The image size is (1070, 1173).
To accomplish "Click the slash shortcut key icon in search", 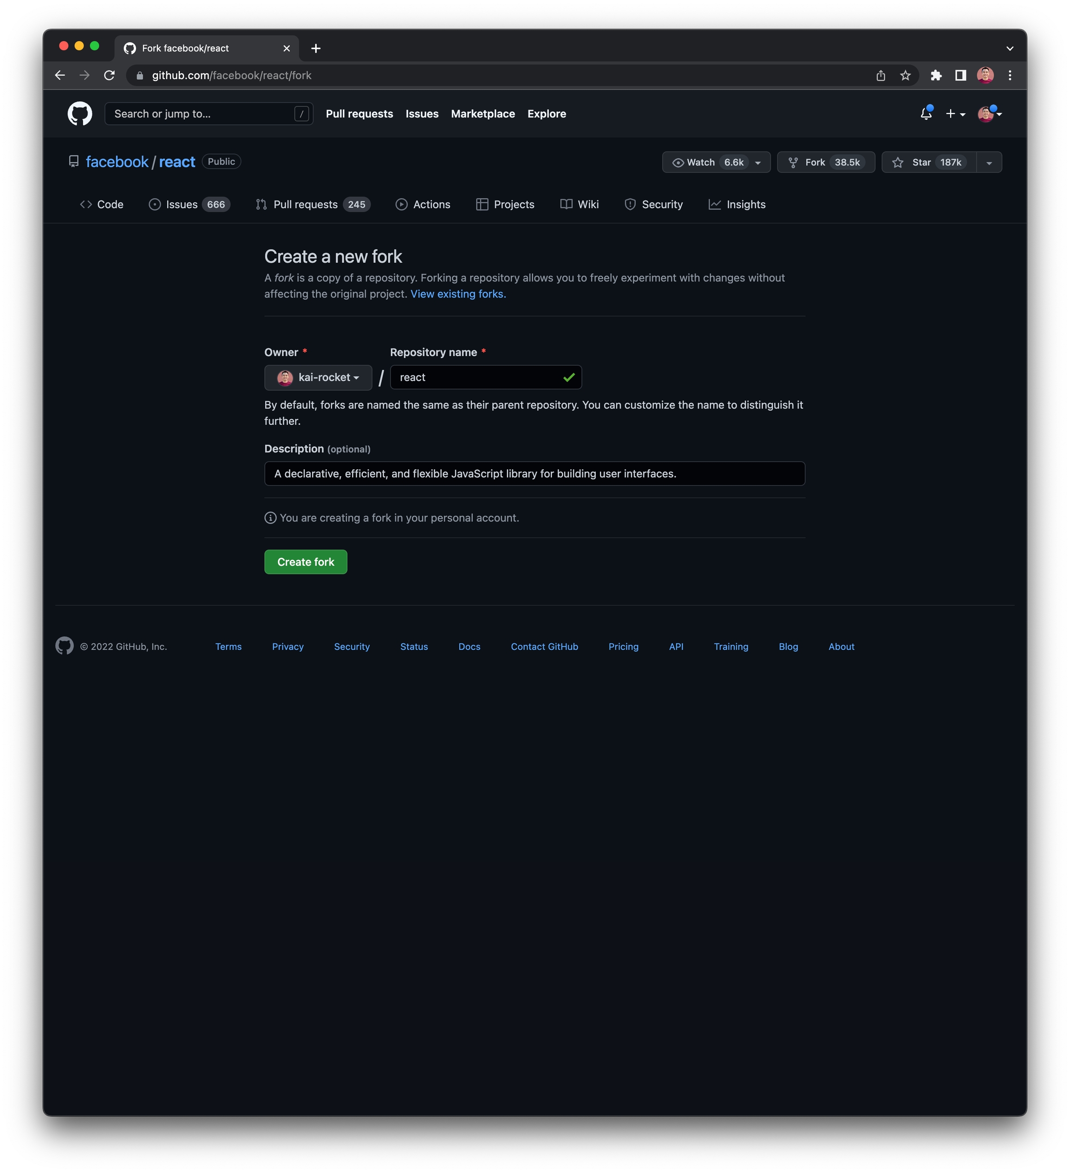I will 301,114.
